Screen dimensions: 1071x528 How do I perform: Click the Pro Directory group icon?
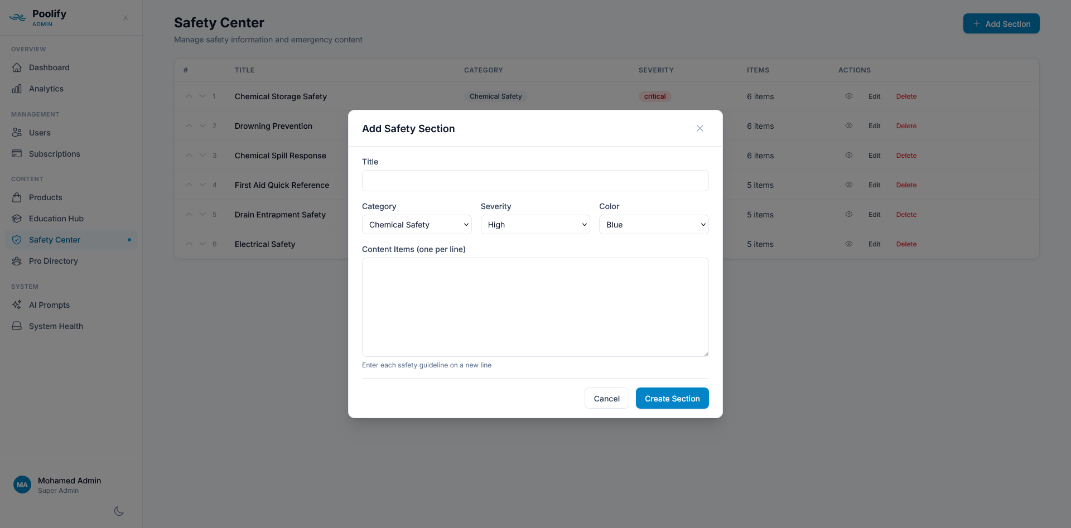[x=17, y=261]
